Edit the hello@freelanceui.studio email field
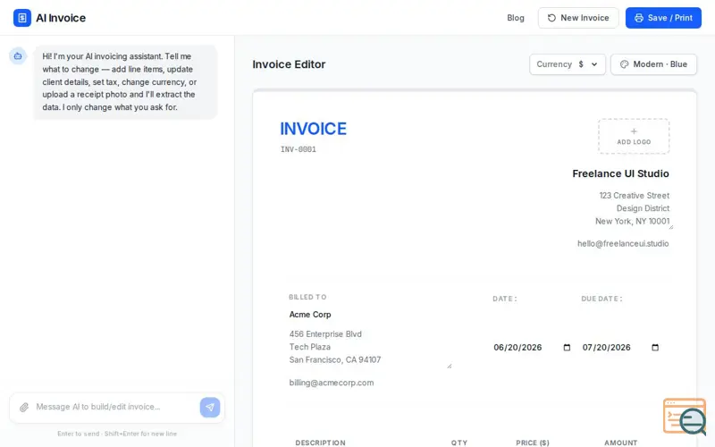The width and height of the screenshot is (715, 447). tap(623, 243)
